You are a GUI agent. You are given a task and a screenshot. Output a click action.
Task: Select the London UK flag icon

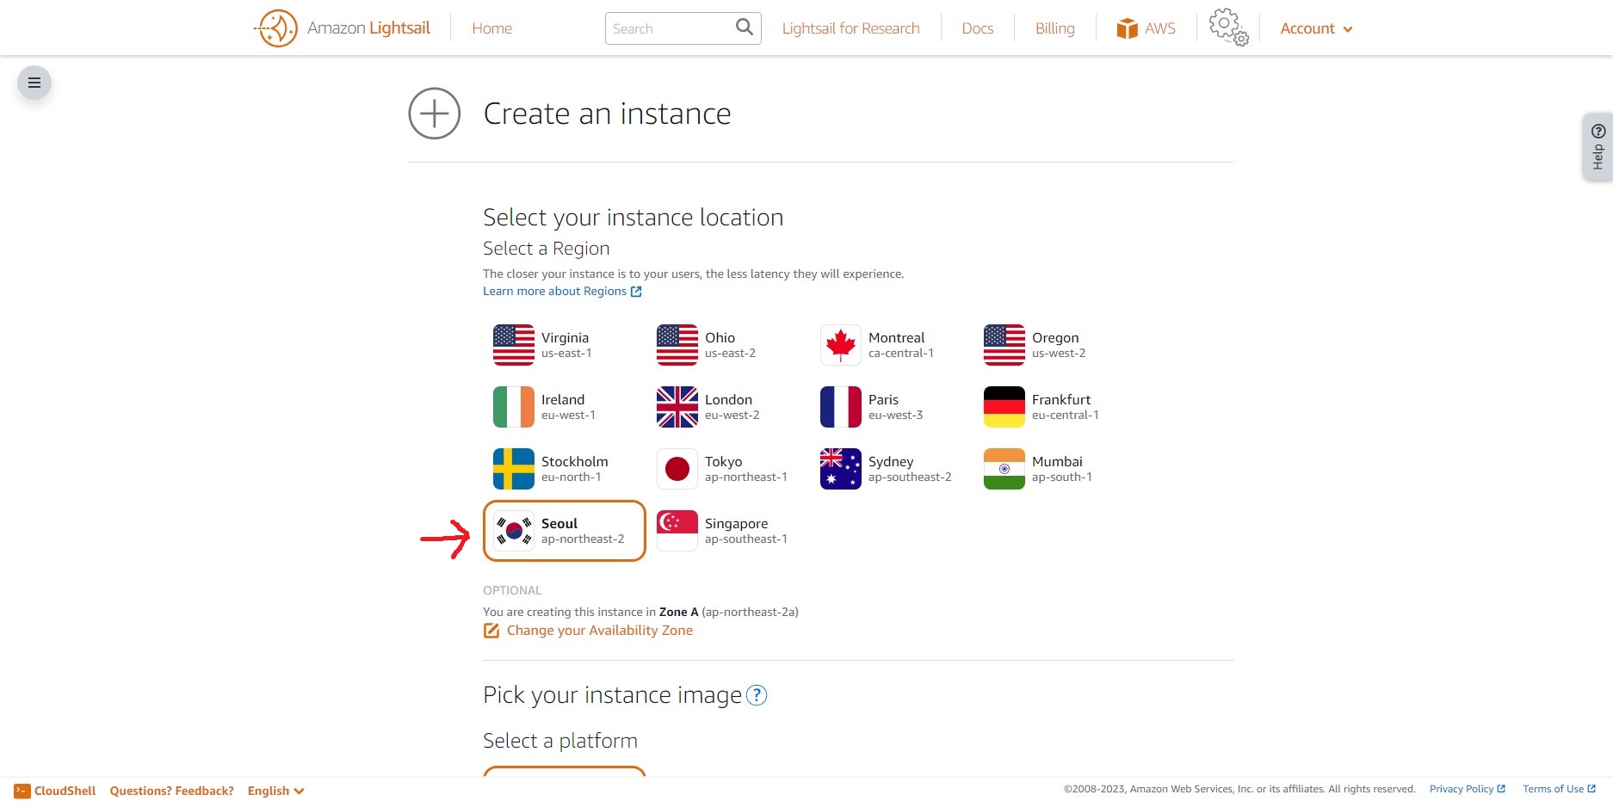[677, 407]
